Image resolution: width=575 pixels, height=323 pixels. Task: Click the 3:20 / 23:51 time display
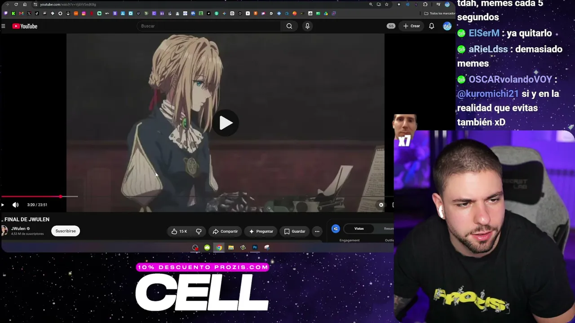[37, 205]
